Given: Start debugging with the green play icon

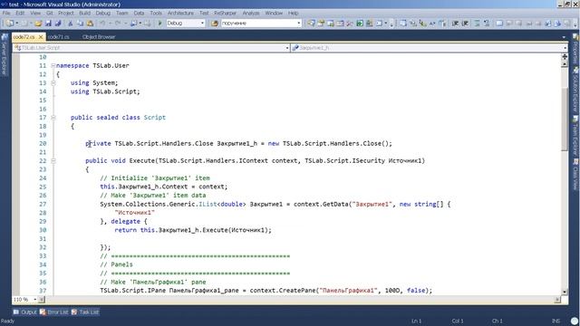Looking at the screenshot, I should [x=159, y=23].
